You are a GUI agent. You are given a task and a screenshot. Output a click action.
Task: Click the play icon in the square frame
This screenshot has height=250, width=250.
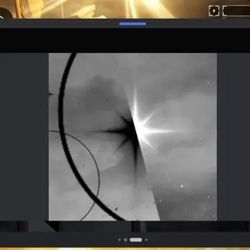click(214, 10)
